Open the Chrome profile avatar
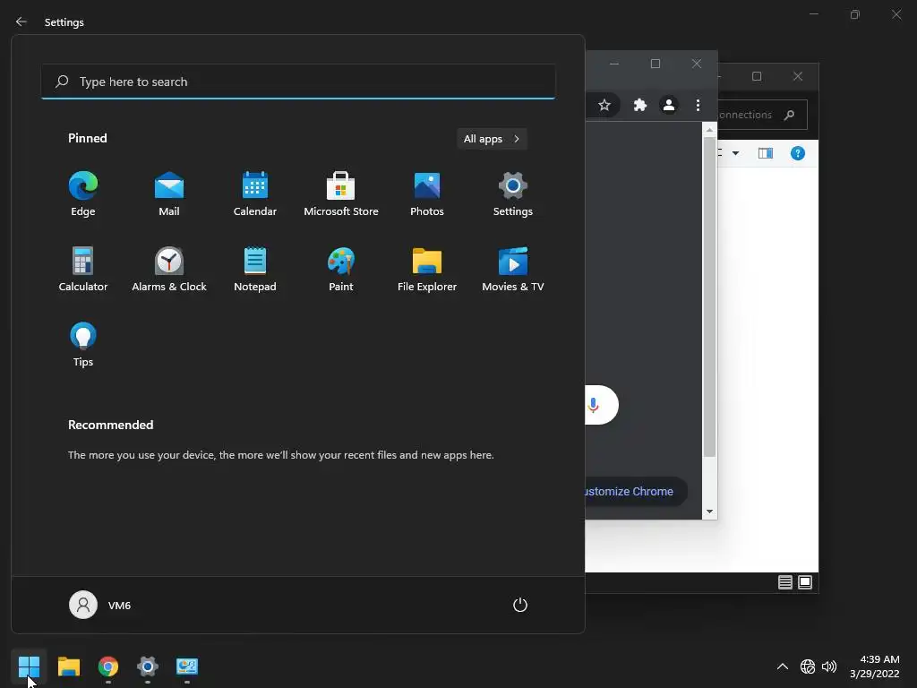Screen dimensions: 917x688 668,106
